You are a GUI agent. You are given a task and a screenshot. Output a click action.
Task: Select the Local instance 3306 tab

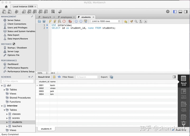(23, 7)
